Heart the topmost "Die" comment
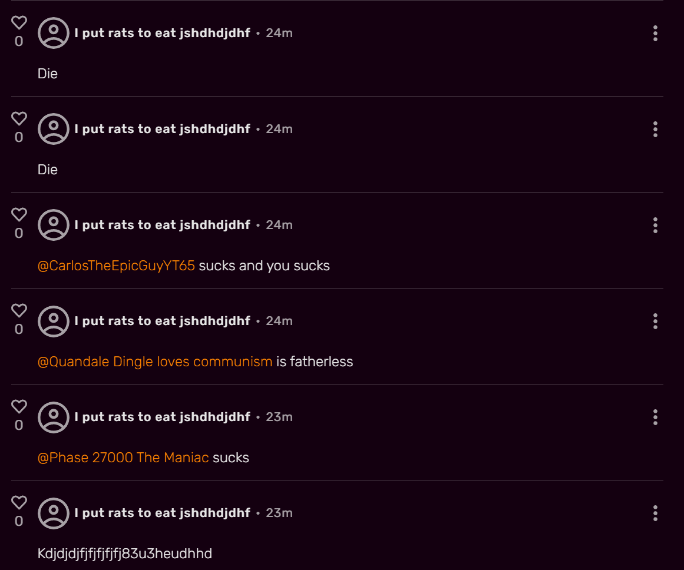 [19, 22]
